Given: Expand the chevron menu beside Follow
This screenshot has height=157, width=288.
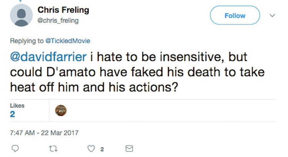Looking at the screenshot, I should pos(273,16).
